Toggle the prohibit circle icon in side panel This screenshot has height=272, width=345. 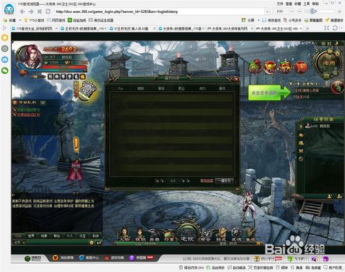click(301, 159)
